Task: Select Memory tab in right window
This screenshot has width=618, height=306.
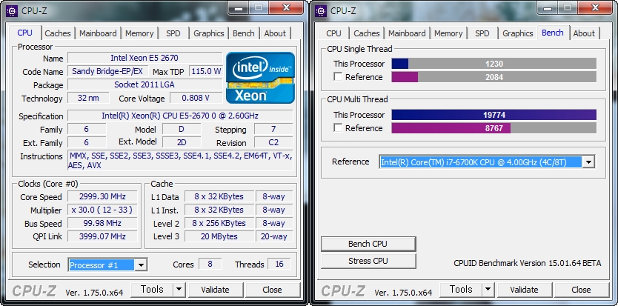Action: coord(448,33)
